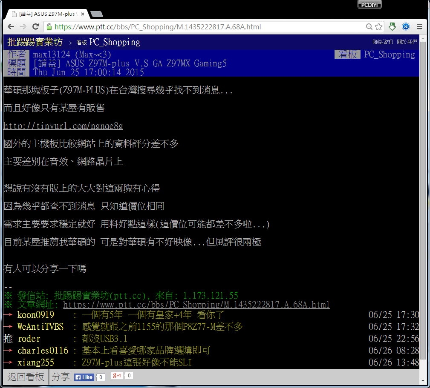The image size is (430, 388).
Task: Click Facebook Like button
Action: point(84,377)
